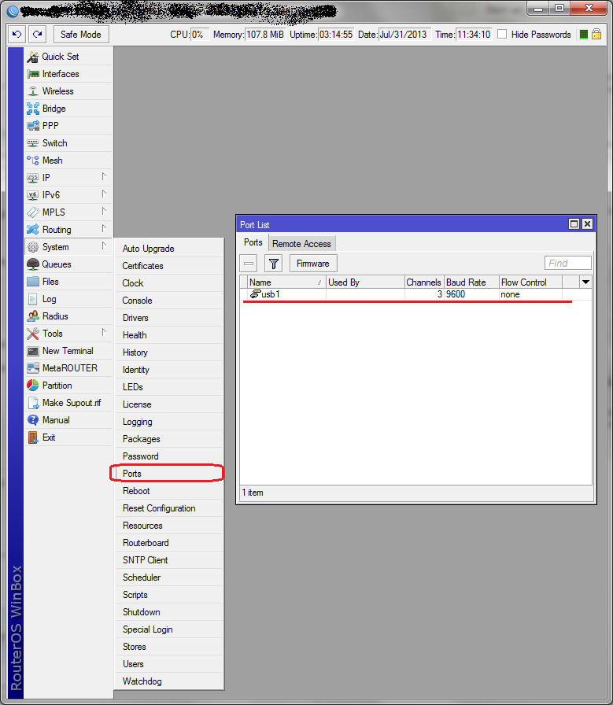The height and width of the screenshot is (705, 613).
Task: Launch New Terminal icon
Action: click(x=33, y=351)
